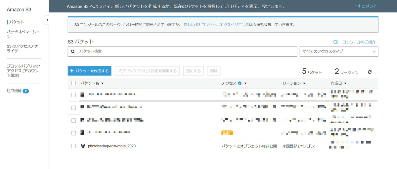397x169 pixels.
Task: Toggle the select-all buckets checkbox
Action: tap(73, 83)
